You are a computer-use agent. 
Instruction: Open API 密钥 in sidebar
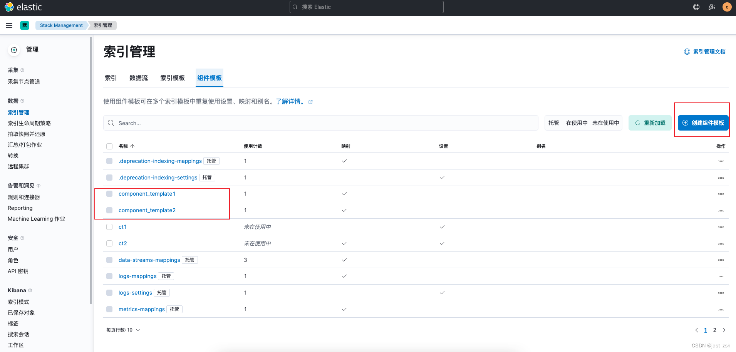[x=18, y=271]
